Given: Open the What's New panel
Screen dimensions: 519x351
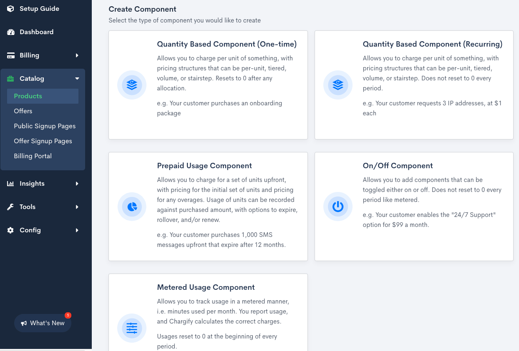Looking at the screenshot, I should click(43, 323).
